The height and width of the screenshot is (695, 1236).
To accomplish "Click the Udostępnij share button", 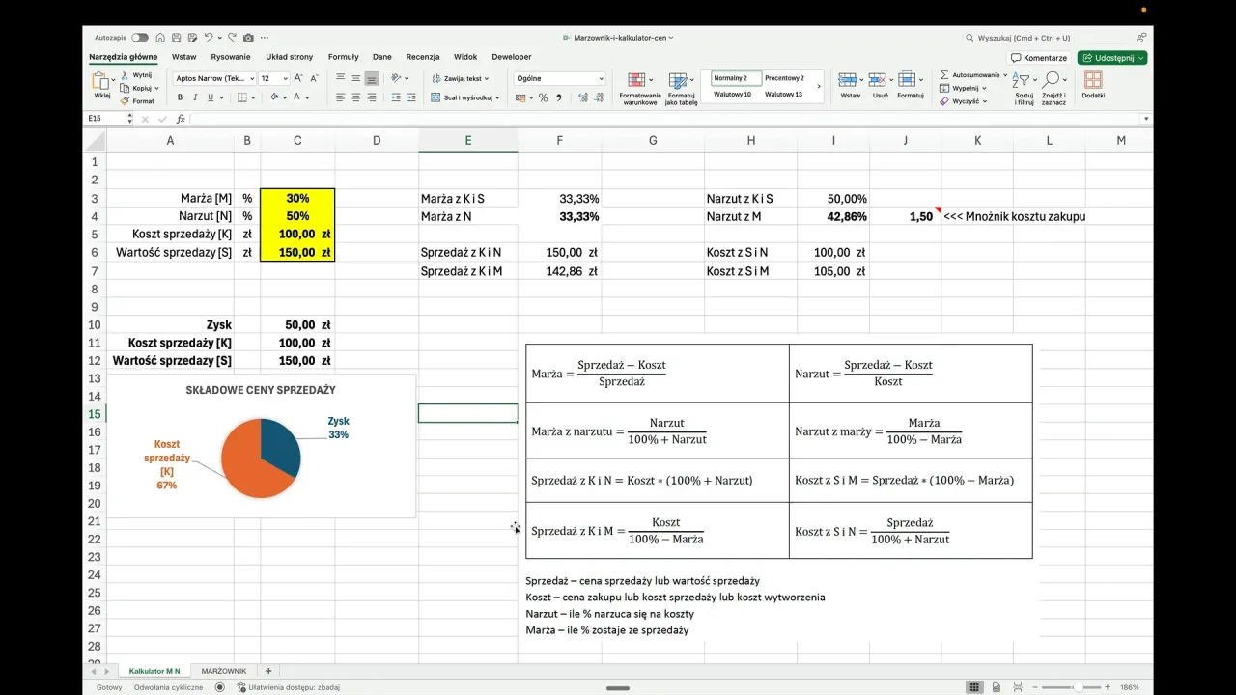I will pyautogui.click(x=1112, y=58).
